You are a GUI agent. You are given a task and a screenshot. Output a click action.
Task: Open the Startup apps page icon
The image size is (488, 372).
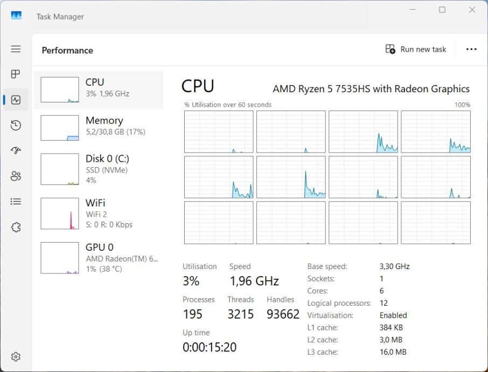coord(16,150)
